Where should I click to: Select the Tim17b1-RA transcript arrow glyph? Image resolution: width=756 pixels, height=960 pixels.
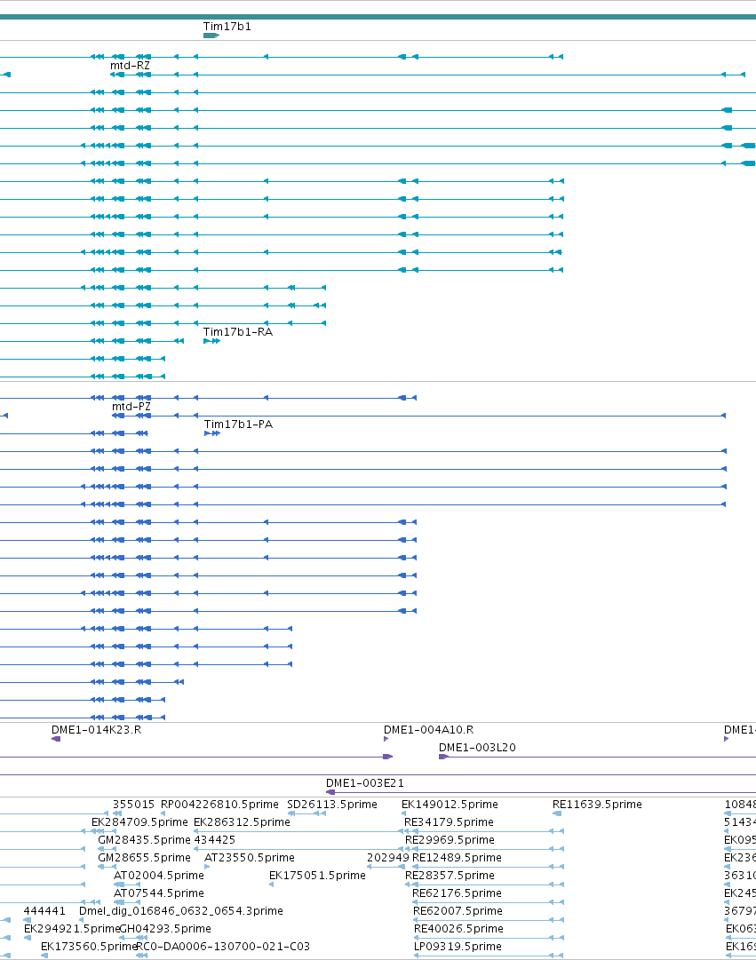pos(212,341)
